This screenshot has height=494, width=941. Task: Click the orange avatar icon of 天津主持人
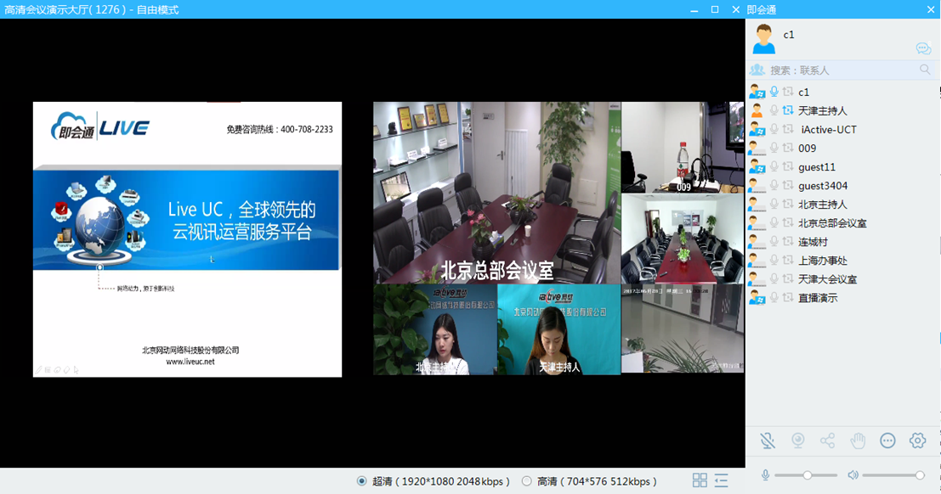(757, 110)
